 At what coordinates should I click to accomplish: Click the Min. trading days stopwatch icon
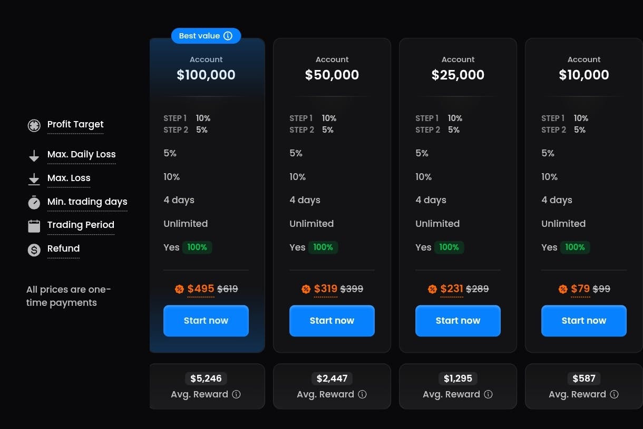point(34,203)
